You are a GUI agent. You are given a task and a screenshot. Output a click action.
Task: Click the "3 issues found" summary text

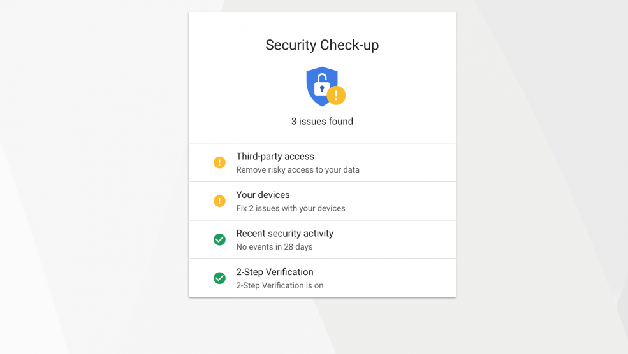coord(322,122)
